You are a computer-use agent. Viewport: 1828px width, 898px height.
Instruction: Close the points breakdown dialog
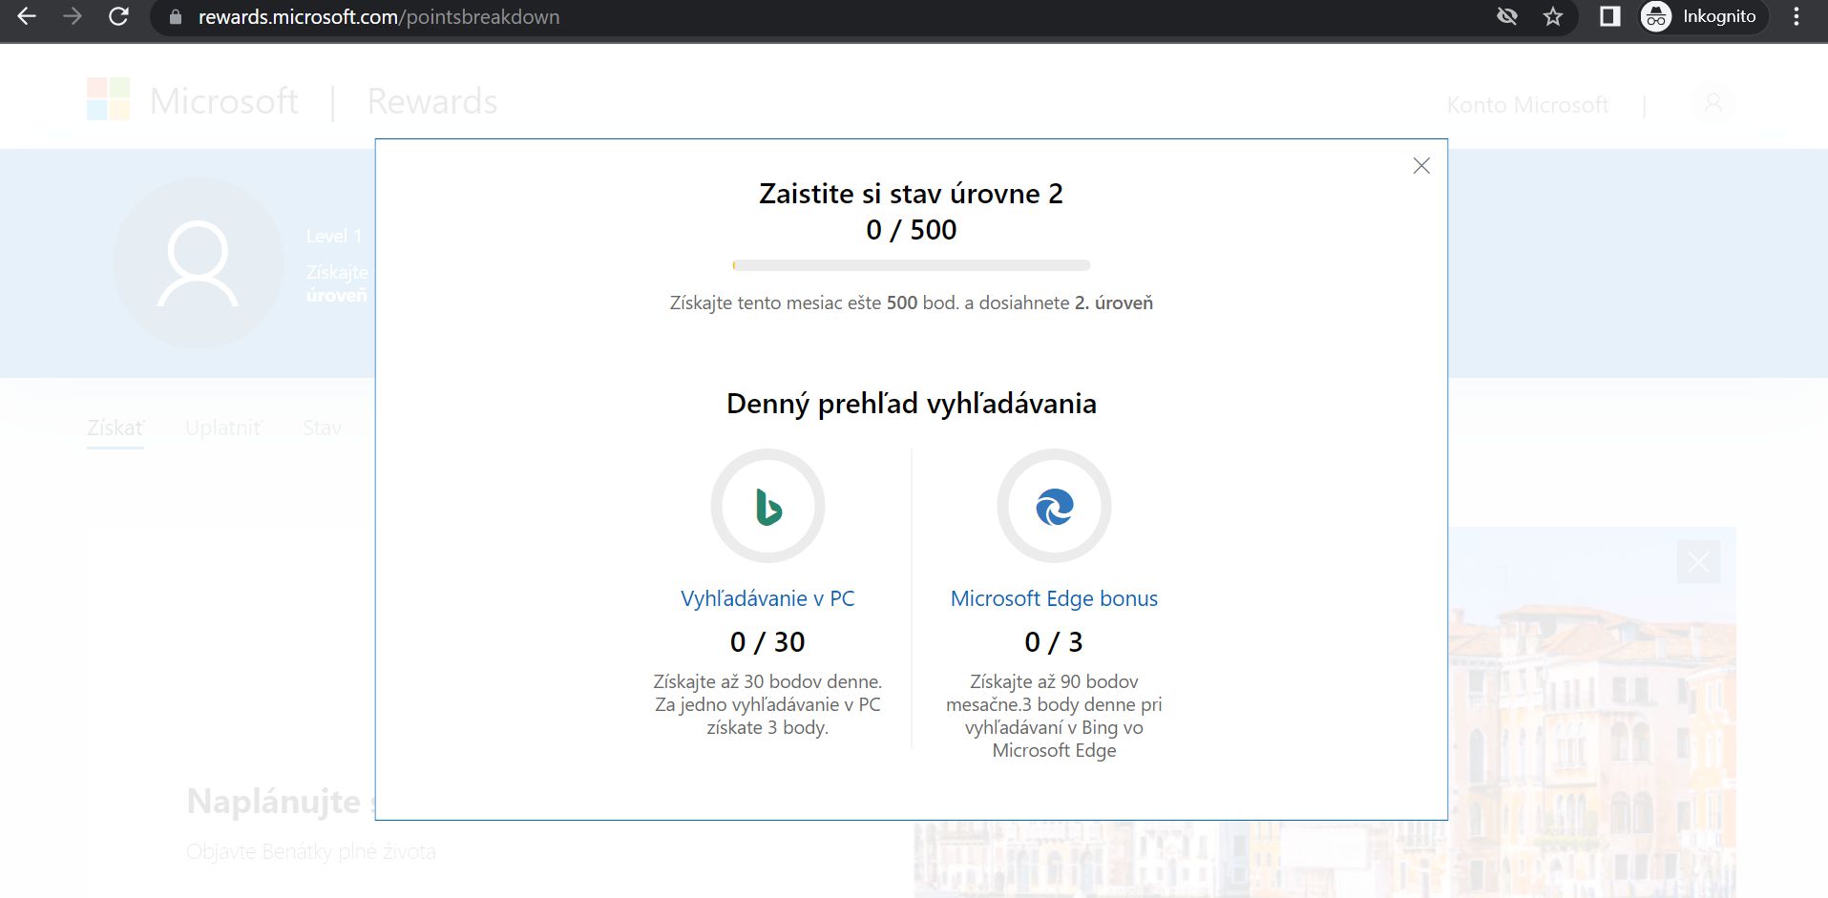[x=1421, y=166]
